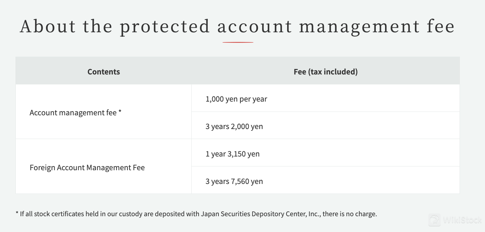The height and width of the screenshot is (232, 485).
Task: Click the Fee (tax included) column header
Action: [x=326, y=71]
